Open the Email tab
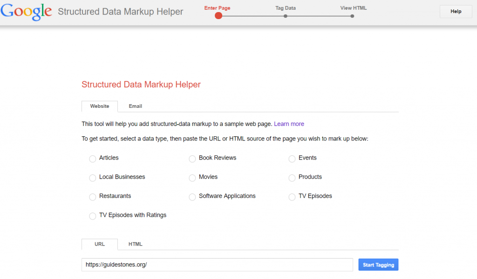This screenshot has width=477, height=279. click(x=136, y=106)
